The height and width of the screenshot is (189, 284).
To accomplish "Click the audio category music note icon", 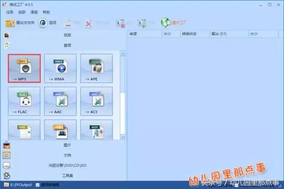I will pos(7,45).
